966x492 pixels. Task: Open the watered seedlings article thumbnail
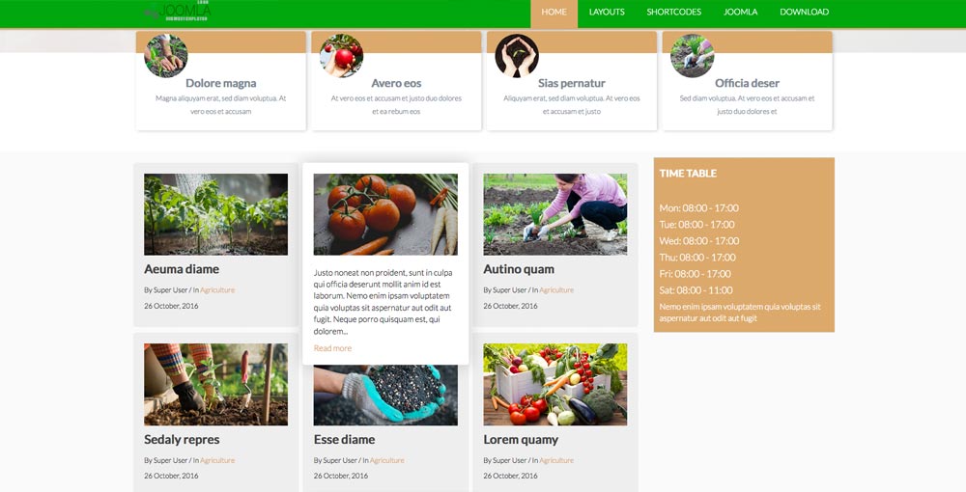click(215, 214)
